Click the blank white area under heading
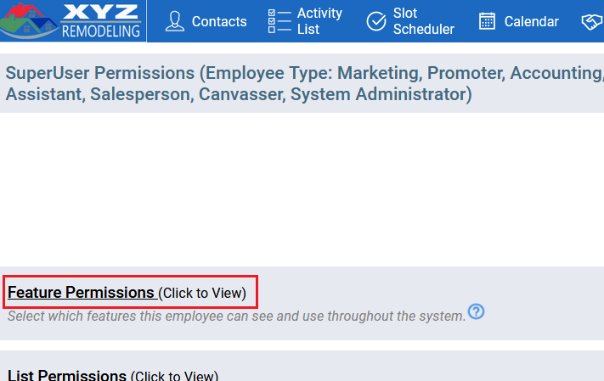The image size is (604, 381). click(302, 189)
